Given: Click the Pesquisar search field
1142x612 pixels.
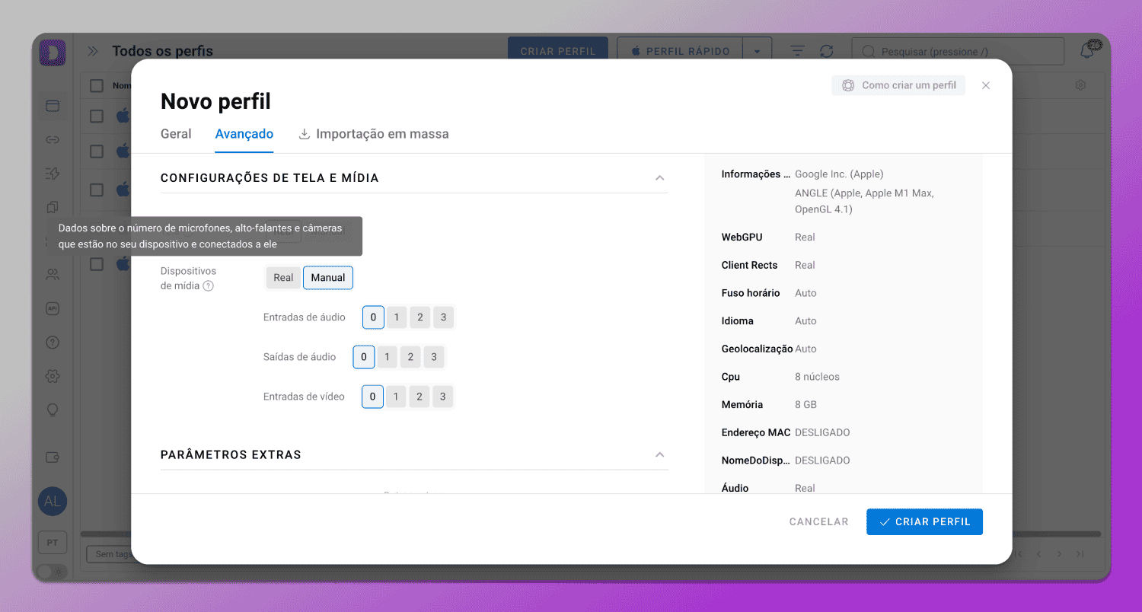Looking at the screenshot, I should point(958,52).
